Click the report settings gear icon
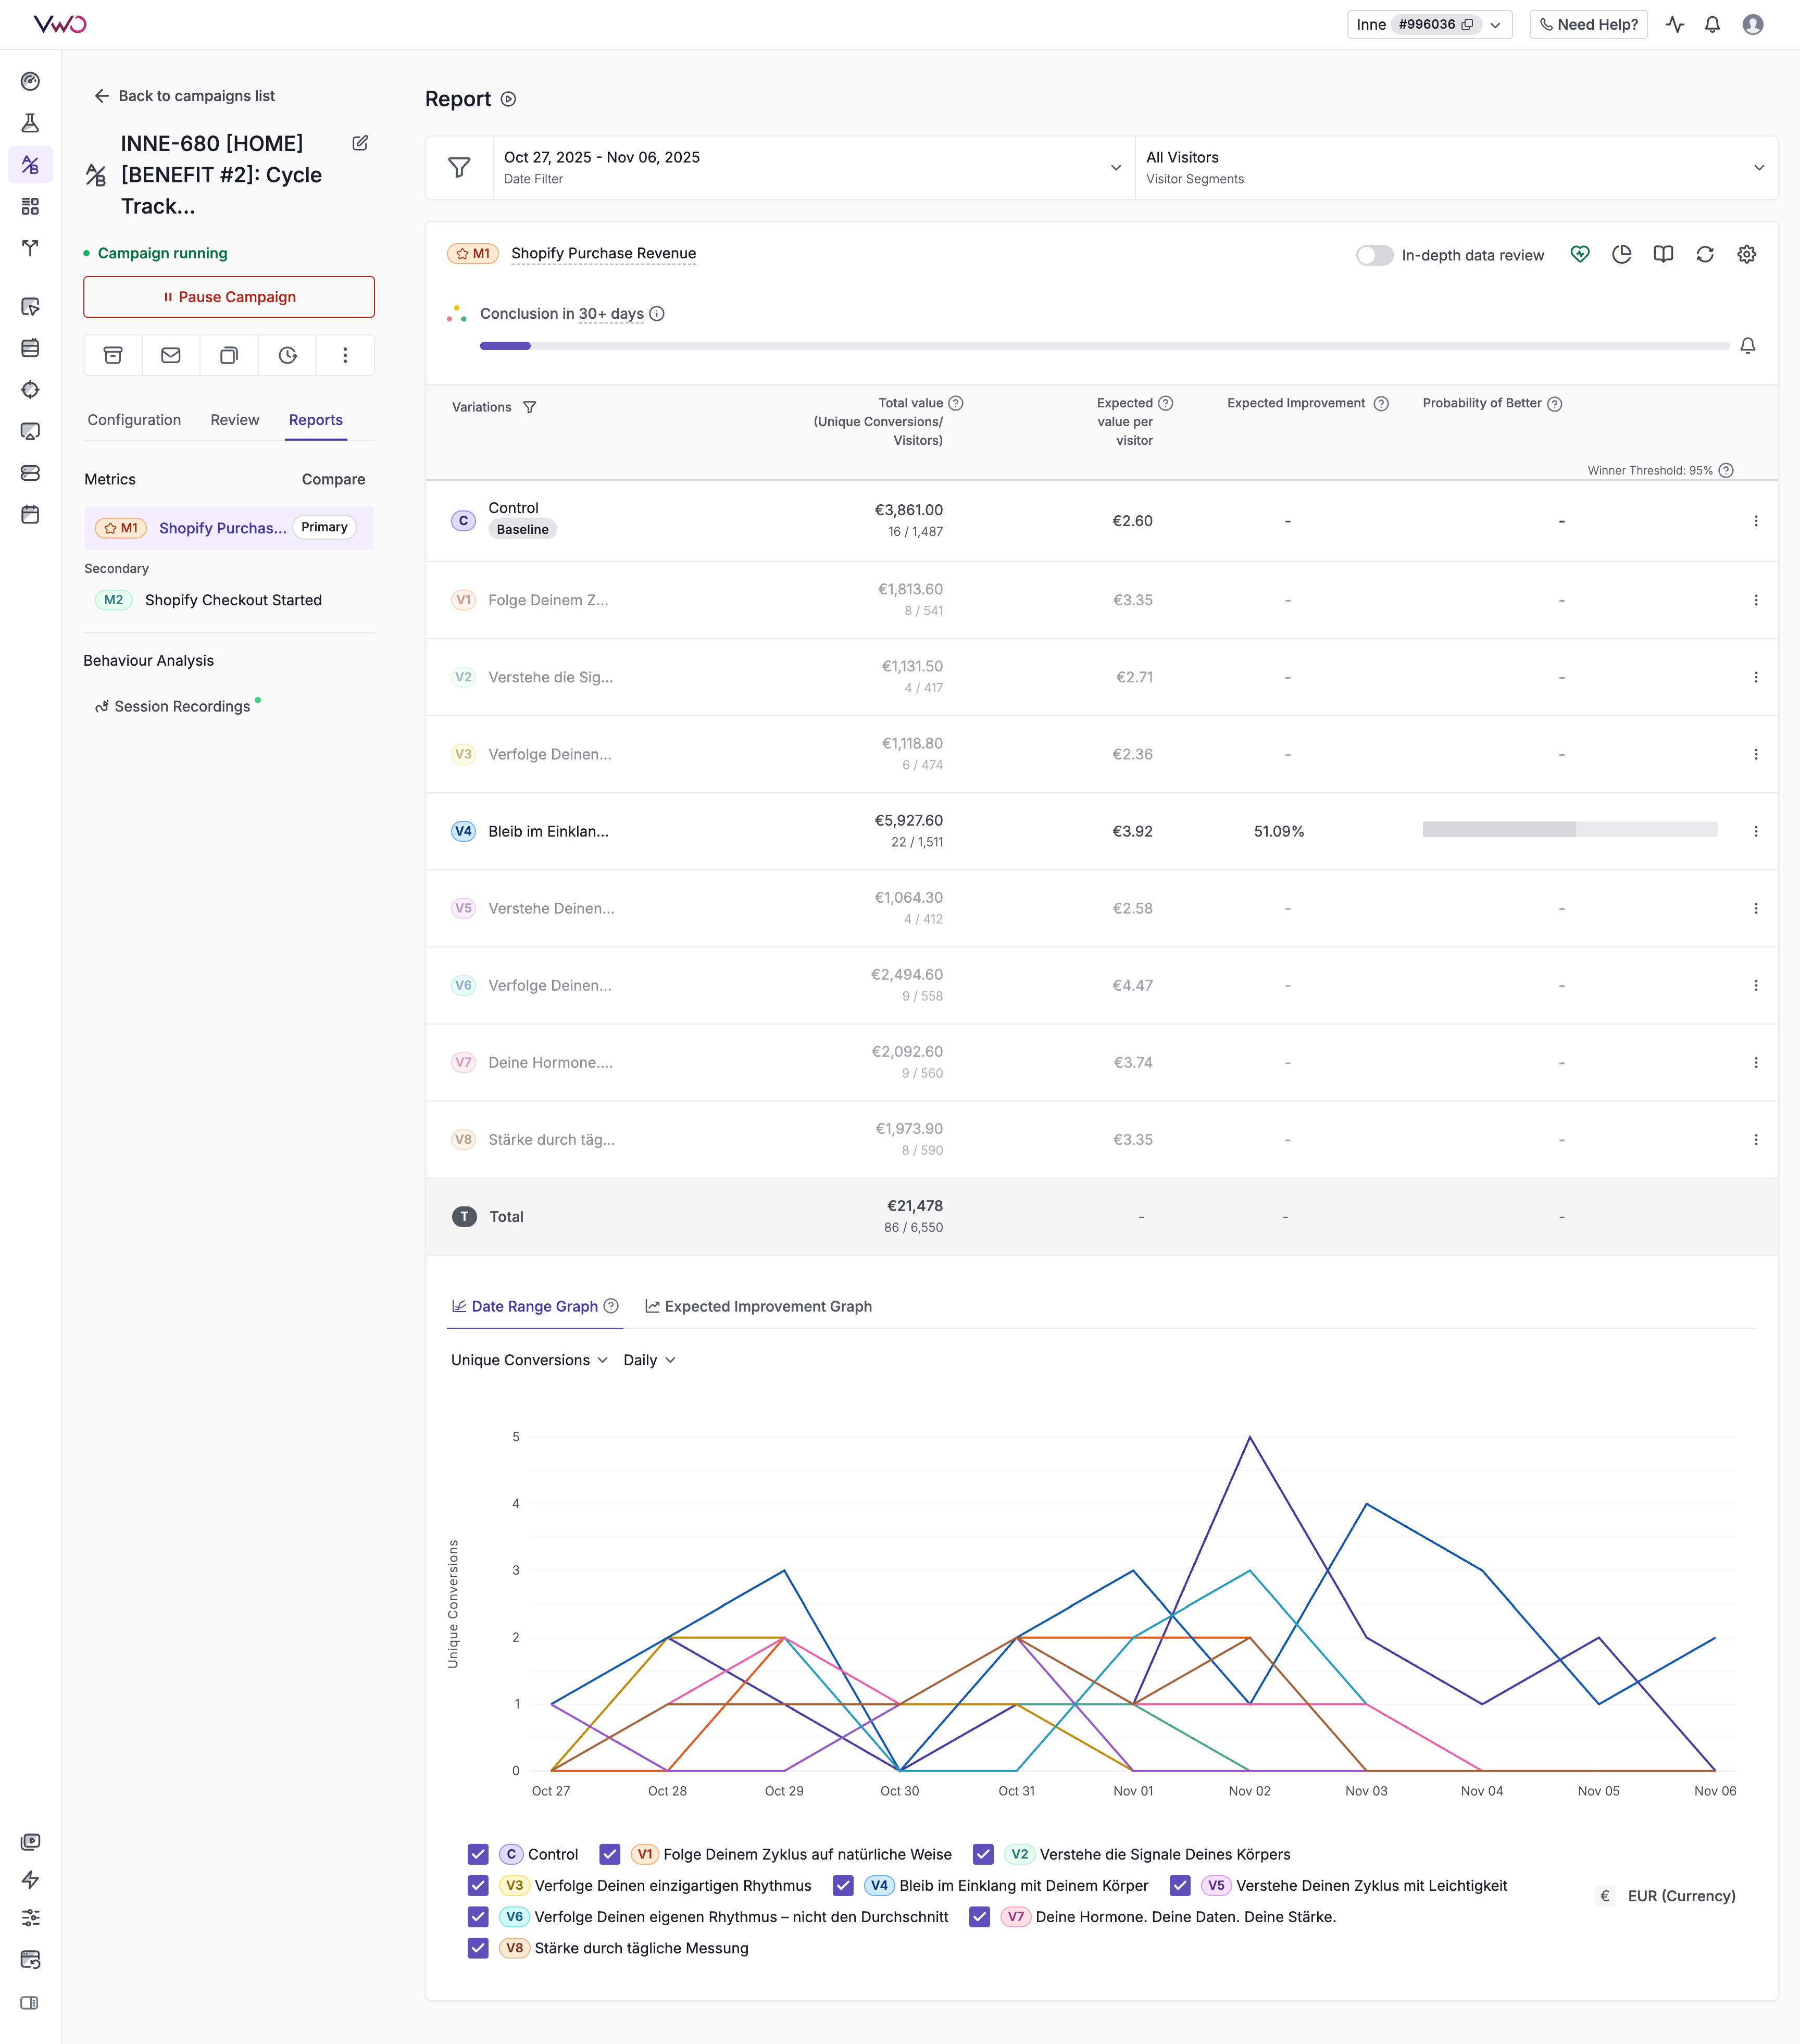1800x2044 pixels. [1746, 254]
